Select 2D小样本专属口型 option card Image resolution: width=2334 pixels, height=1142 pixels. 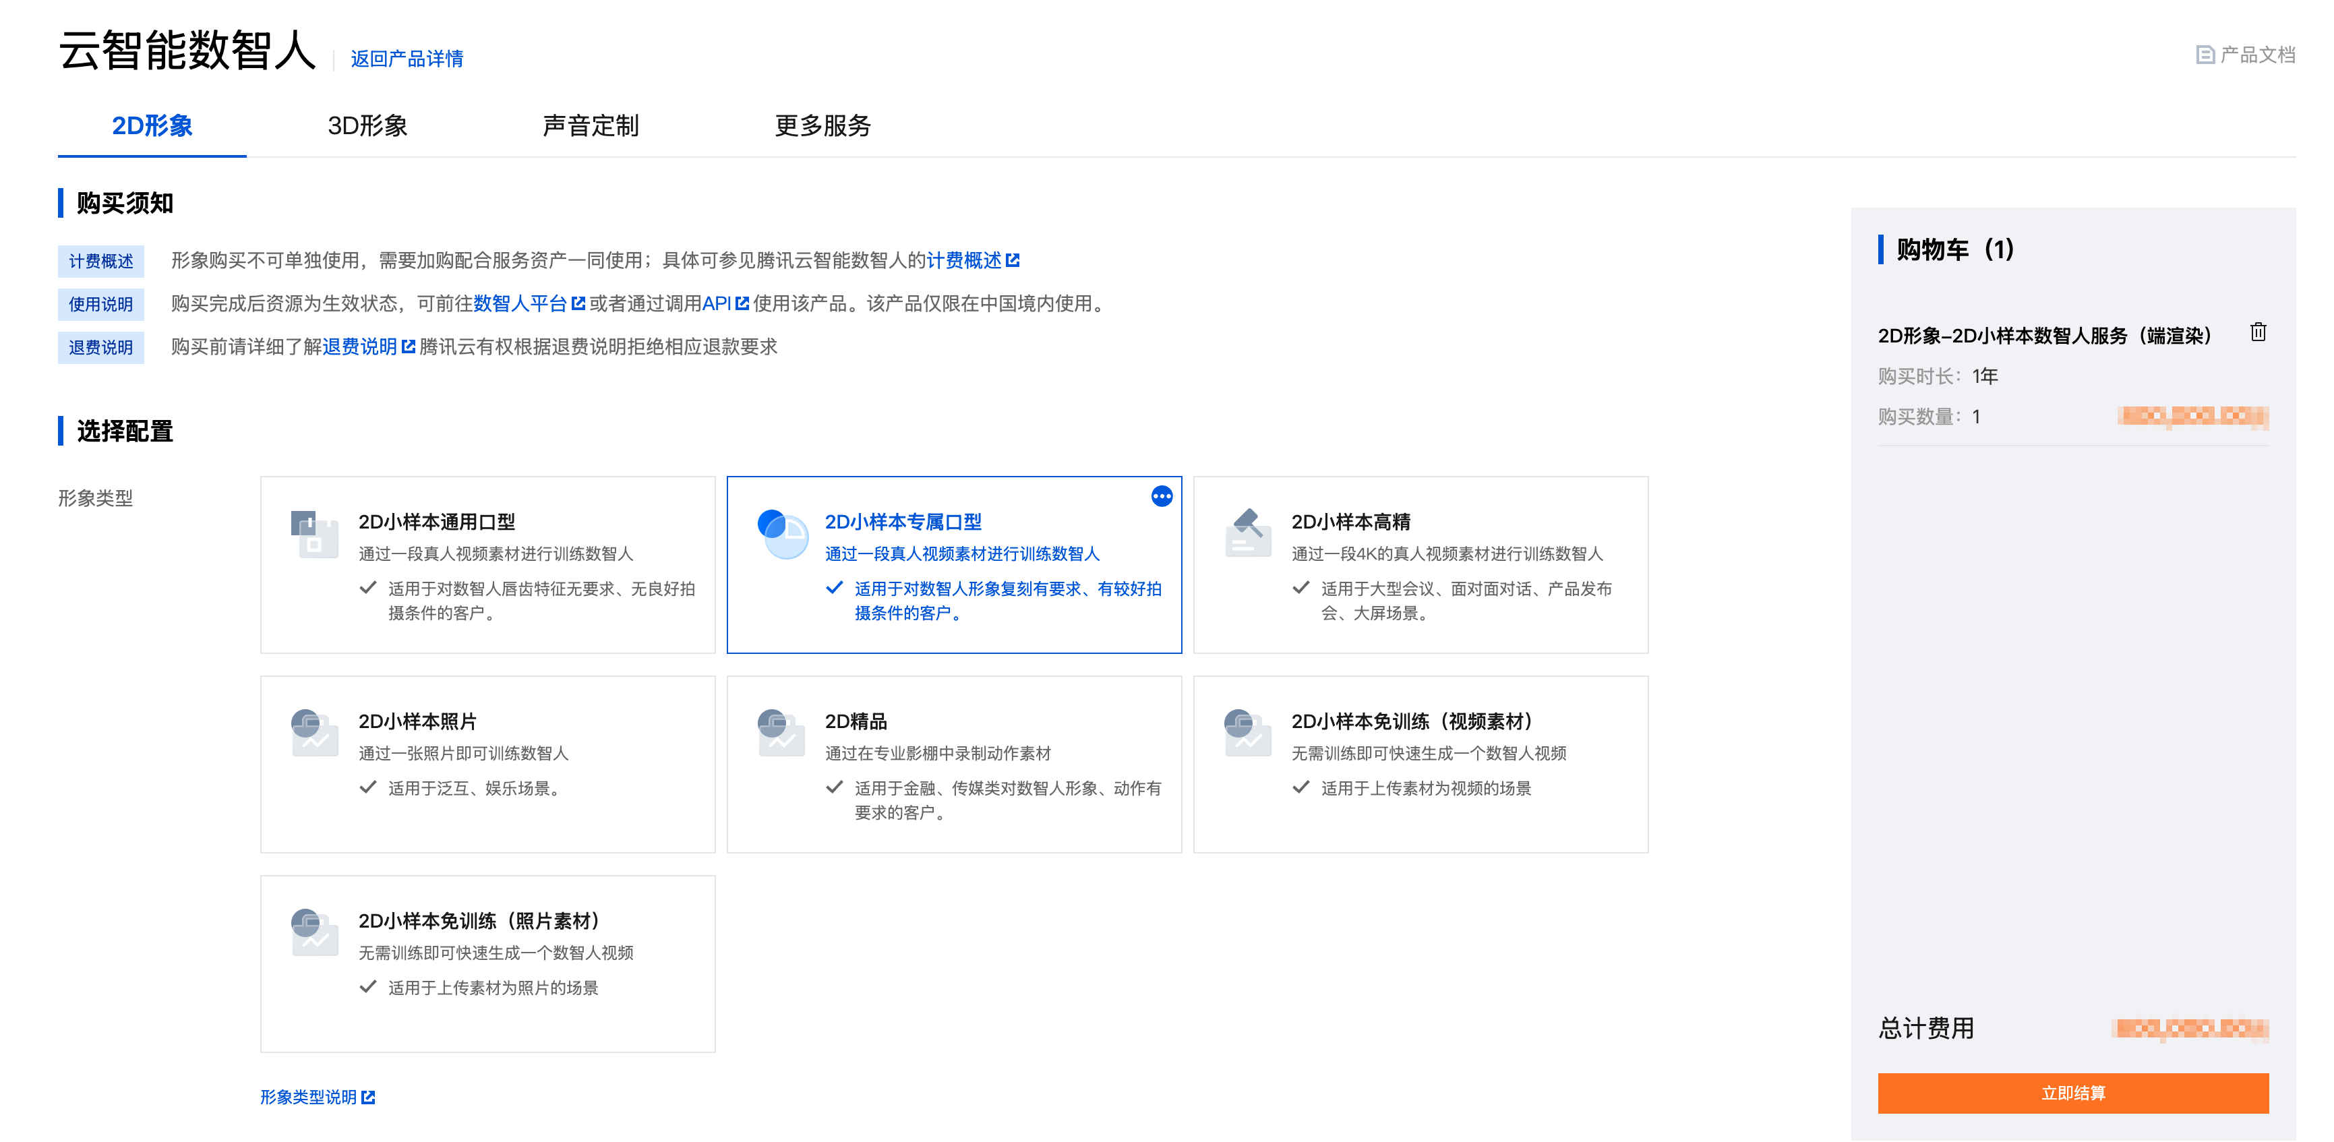point(954,565)
